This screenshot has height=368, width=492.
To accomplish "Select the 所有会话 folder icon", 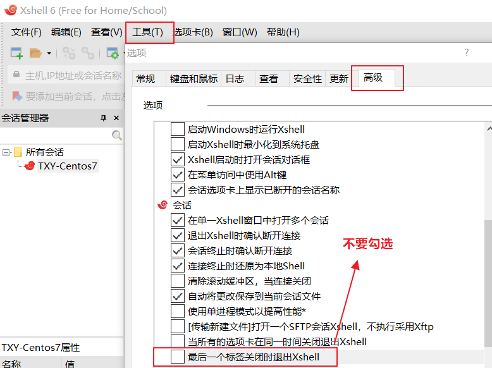I will click(x=18, y=152).
